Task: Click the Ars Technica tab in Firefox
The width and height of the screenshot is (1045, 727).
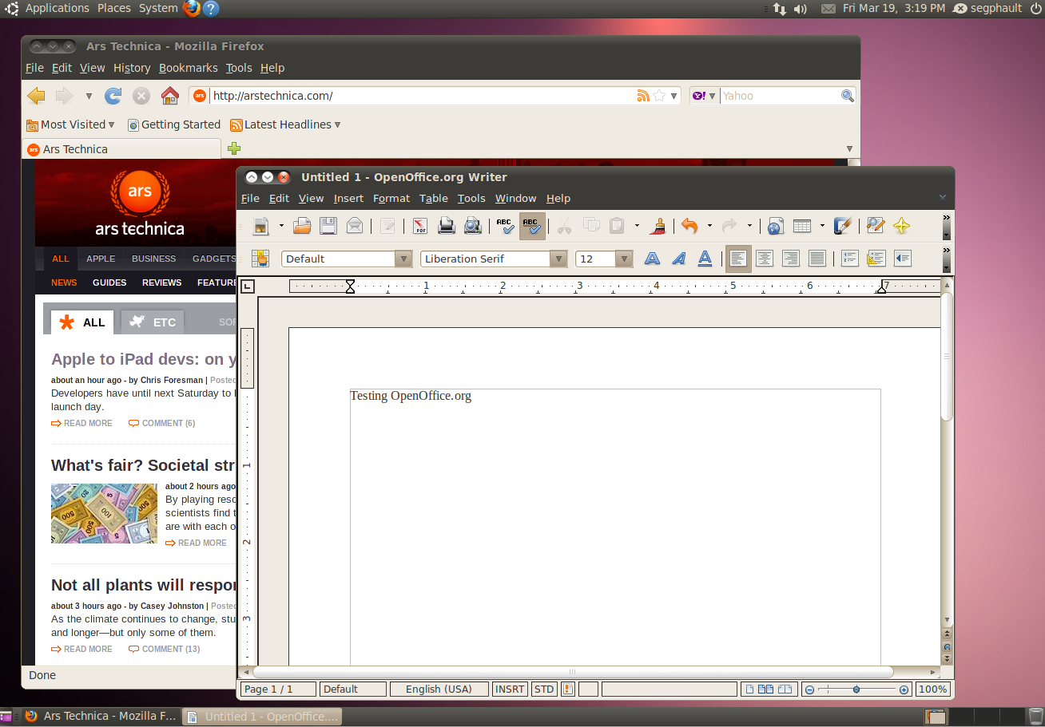Action: [121, 149]
